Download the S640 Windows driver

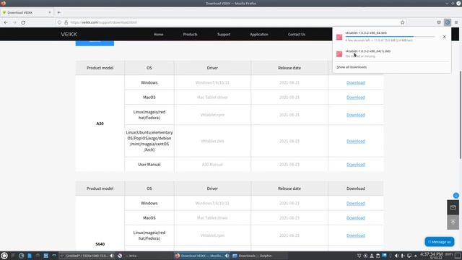point(356,203)
